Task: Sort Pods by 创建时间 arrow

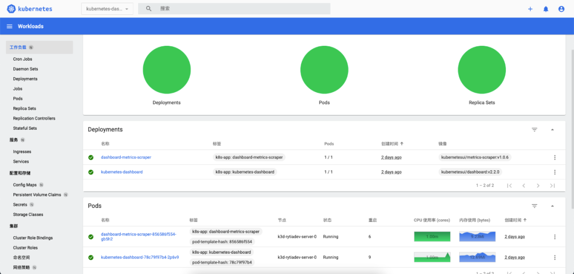Action: tap(525, 220)
